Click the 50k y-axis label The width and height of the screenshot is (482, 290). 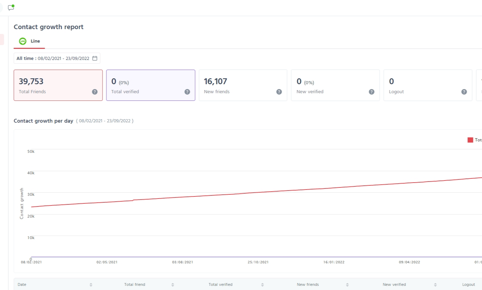click(x=31, y=151)
